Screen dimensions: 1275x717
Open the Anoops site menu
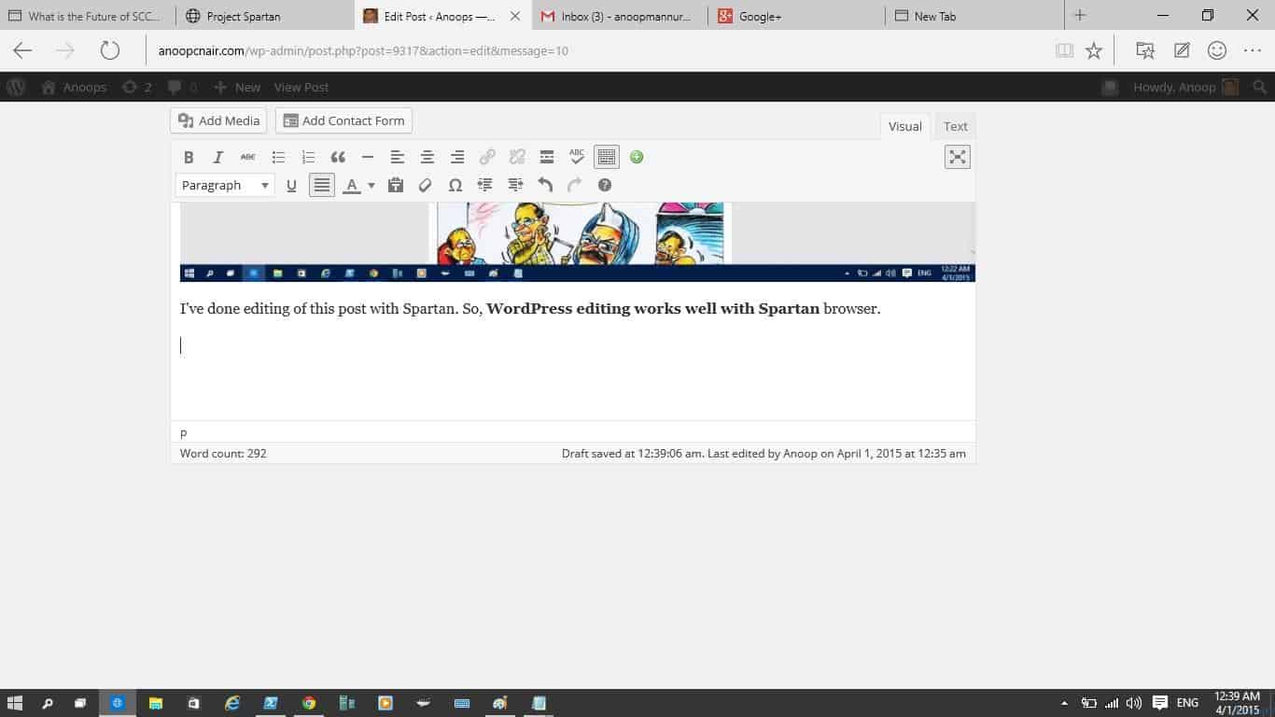click(x=75, y=87)
